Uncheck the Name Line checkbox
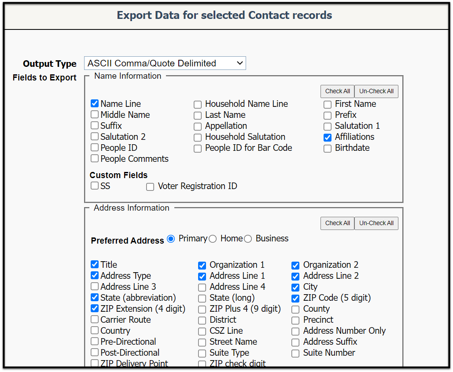This screenshot has height=372, width=453. (95, 104)
